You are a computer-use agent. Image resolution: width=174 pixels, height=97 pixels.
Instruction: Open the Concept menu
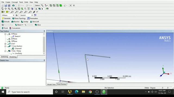click(15, 2)
